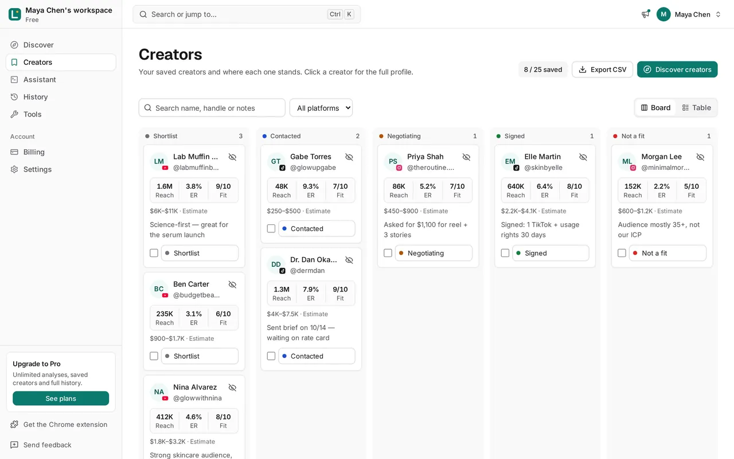Select the Elle Martin card checkbox

coord(505,253)
